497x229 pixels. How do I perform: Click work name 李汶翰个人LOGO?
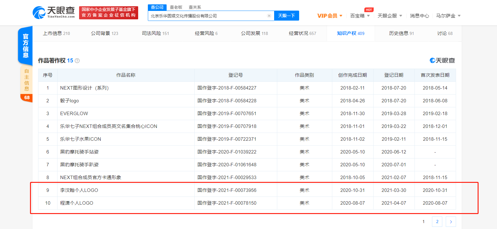(x=79, y=190)
